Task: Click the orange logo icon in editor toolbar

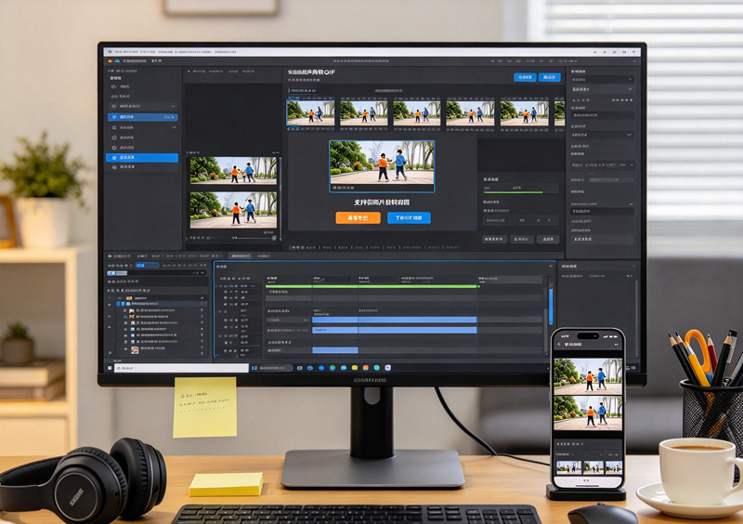Action: pyautogui.click(x=111, y=61)
